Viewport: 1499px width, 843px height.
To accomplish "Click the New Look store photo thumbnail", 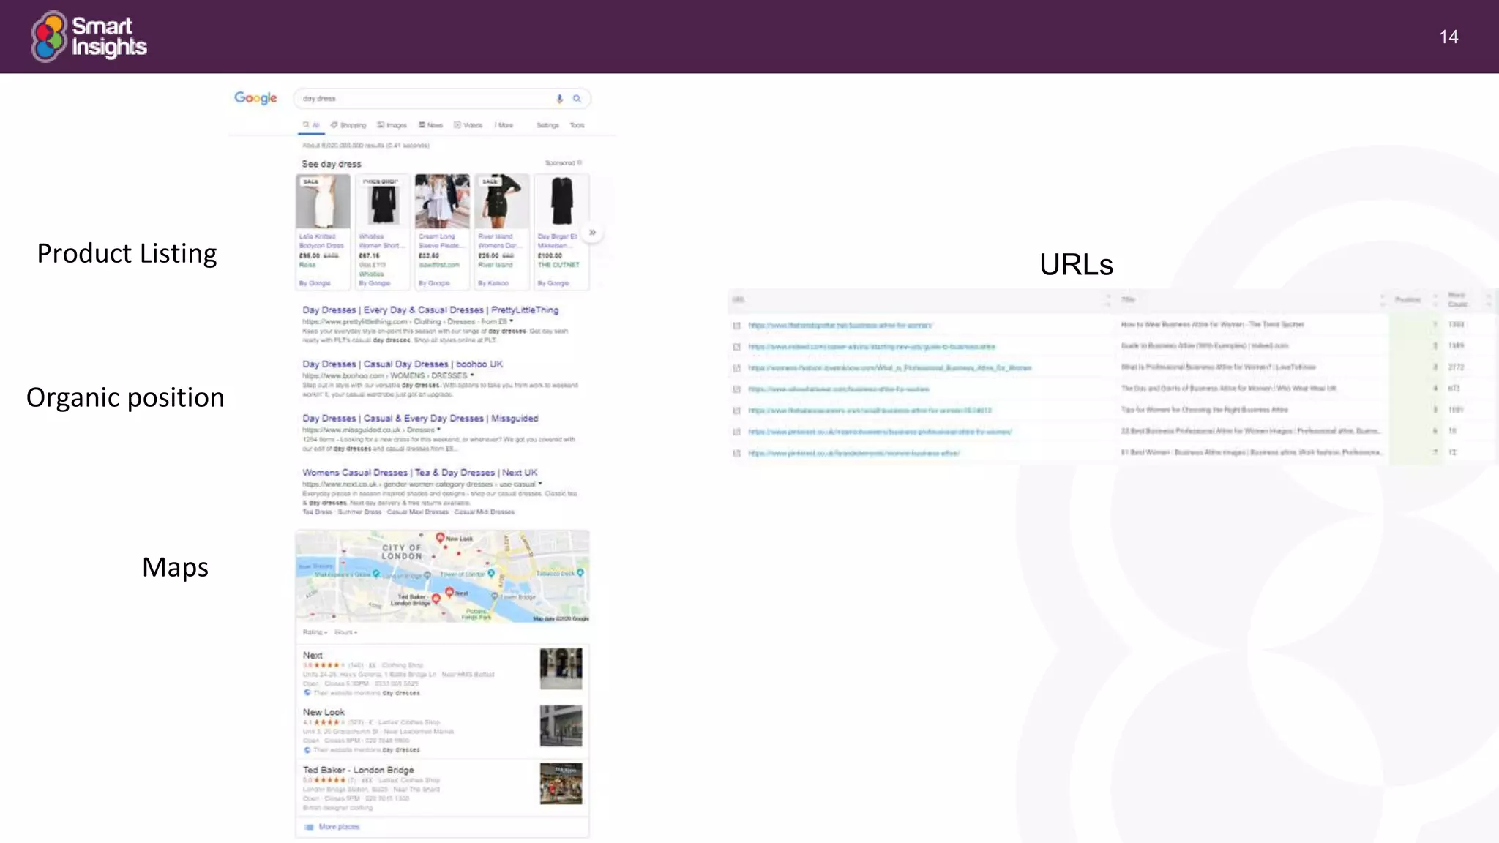I will coord(561,726).
